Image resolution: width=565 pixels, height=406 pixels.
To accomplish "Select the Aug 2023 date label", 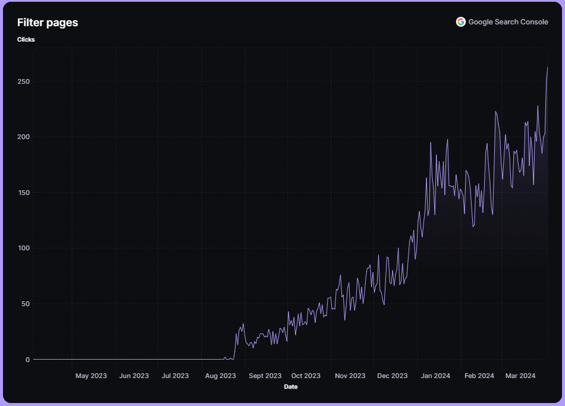I will pos(220,376).
